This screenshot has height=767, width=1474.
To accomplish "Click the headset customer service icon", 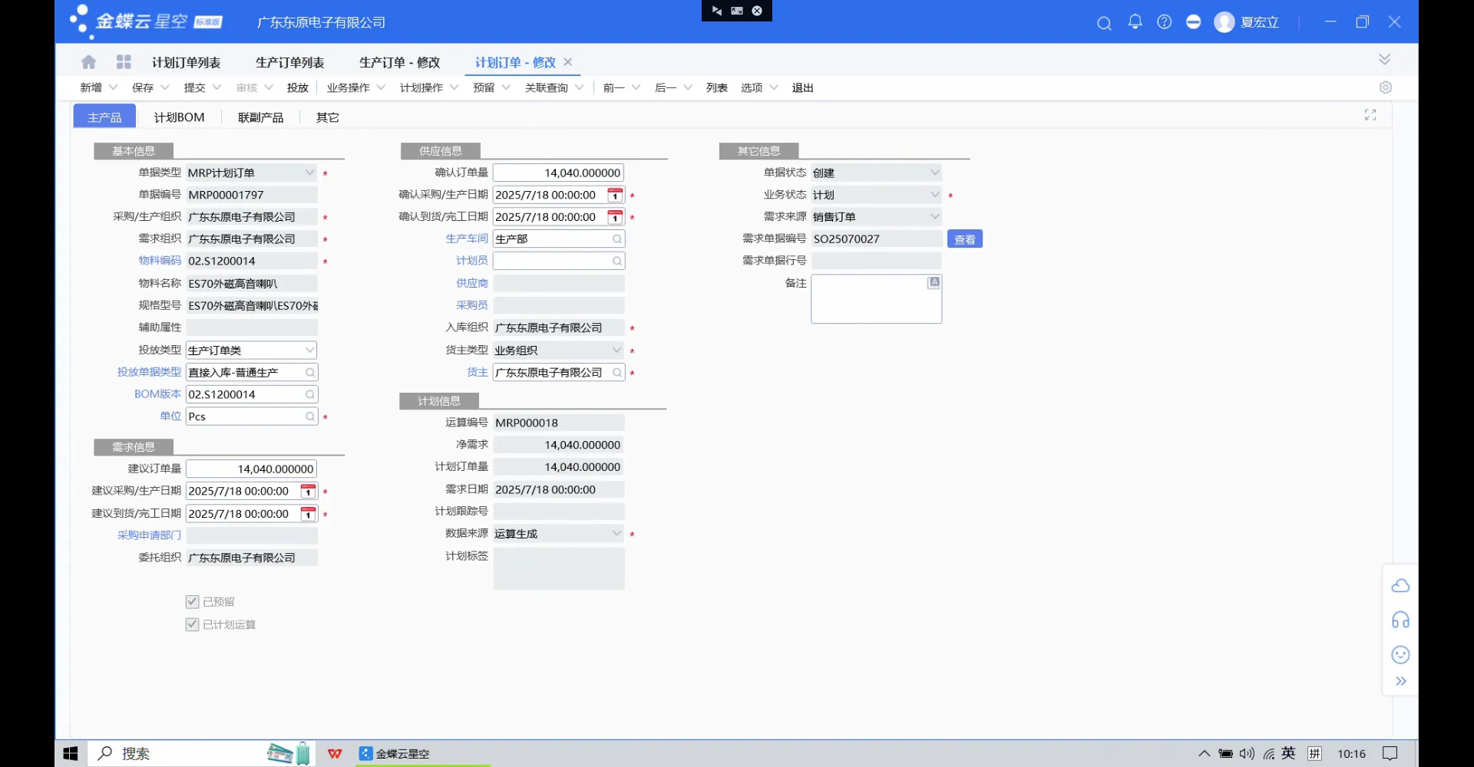I will (x=1400, y=620).
